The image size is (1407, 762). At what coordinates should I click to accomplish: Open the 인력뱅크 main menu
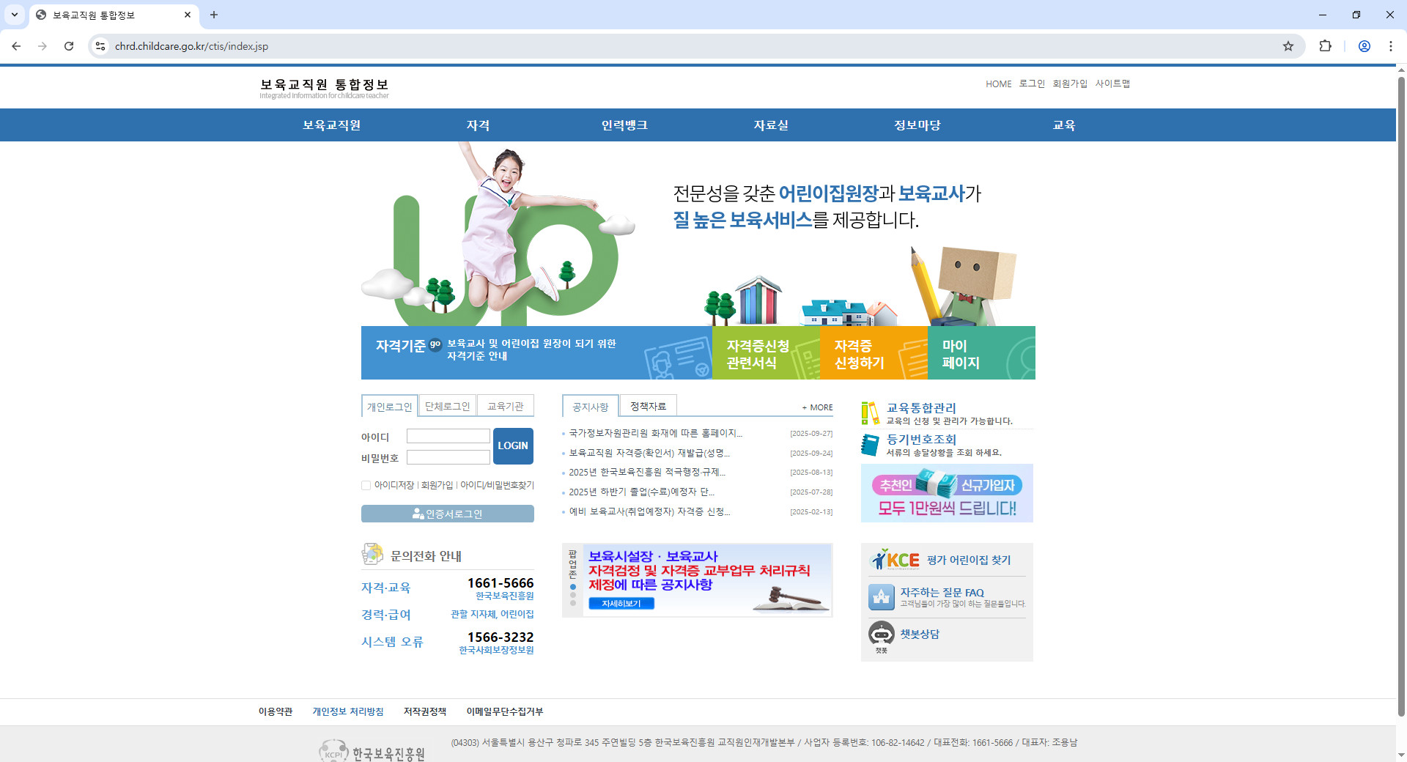tap(624, 125)
